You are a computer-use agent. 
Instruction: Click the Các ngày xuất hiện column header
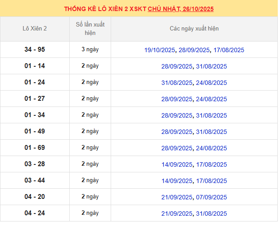pos(194,29)
